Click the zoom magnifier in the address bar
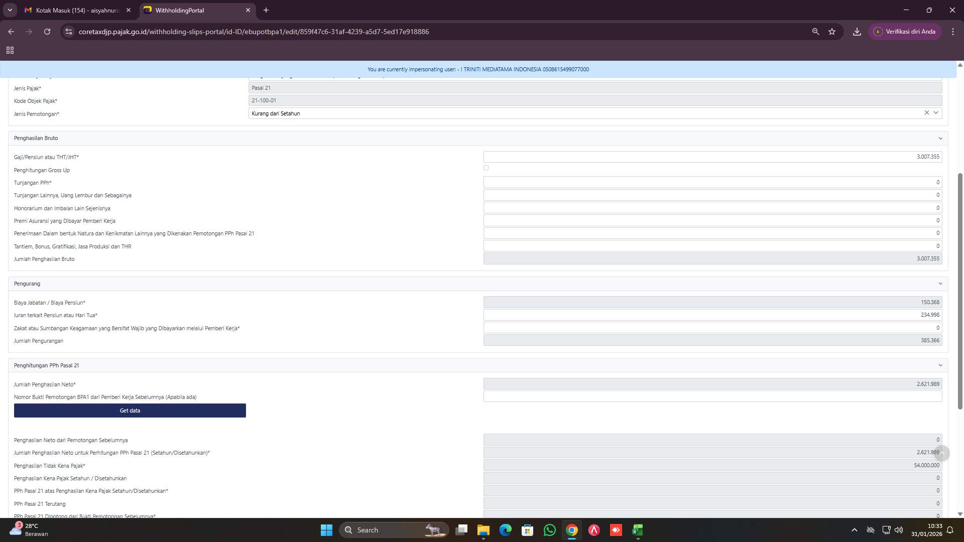Viewport: 964px width, 542px height. pos(815,31)
